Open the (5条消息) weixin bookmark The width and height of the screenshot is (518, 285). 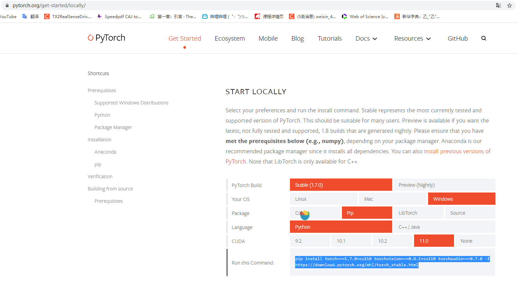313,16
